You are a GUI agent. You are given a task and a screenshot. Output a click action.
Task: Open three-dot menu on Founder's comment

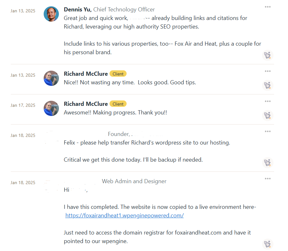pyautogui.click(x=268, y=132)
